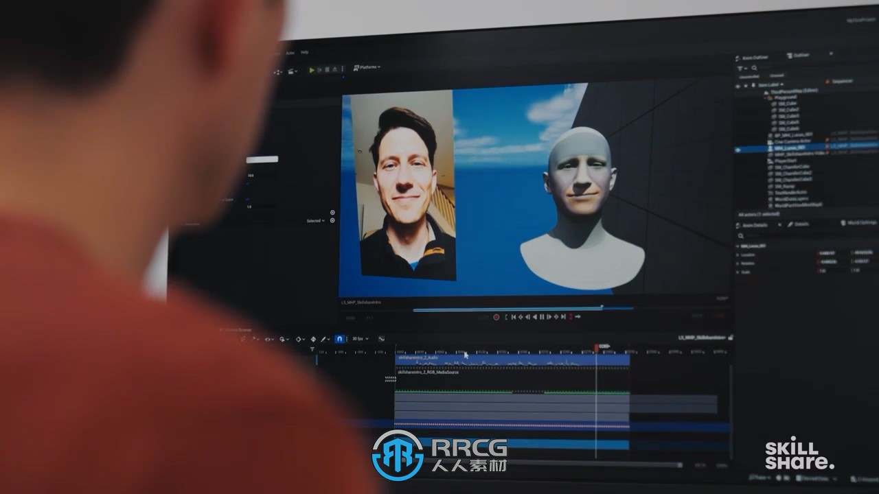879x494 pixels.
Task: Select SM_Cube in the Outliner
Action: (788, 104)
